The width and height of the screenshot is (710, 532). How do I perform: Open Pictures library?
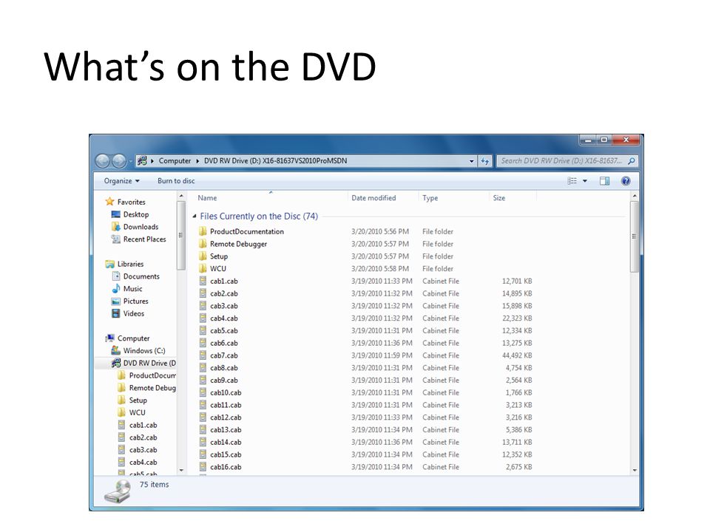(135, 301)
